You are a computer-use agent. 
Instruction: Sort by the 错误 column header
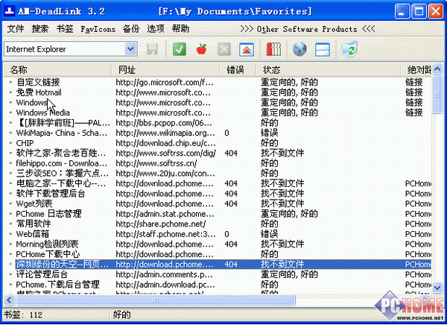238,70
